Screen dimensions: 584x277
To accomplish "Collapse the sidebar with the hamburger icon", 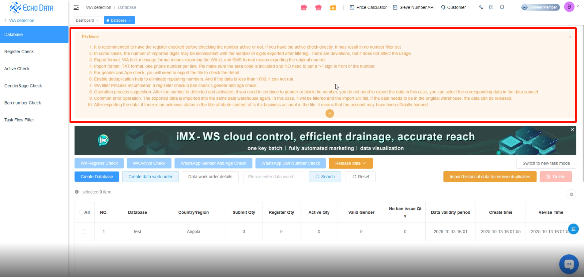I will point(76,7).
